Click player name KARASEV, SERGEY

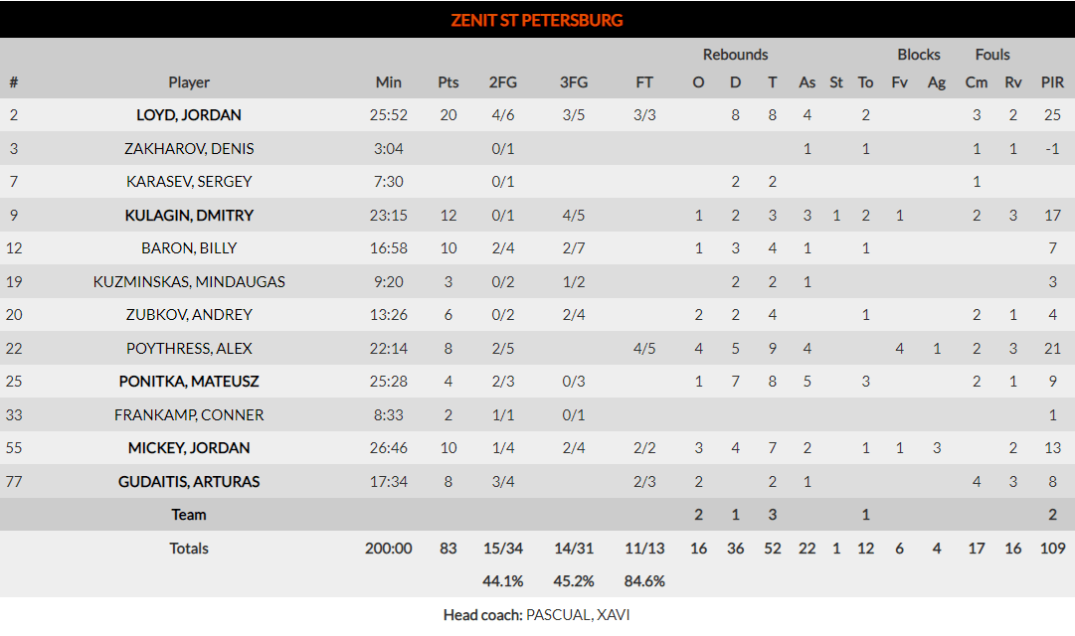tap(189, 182)
